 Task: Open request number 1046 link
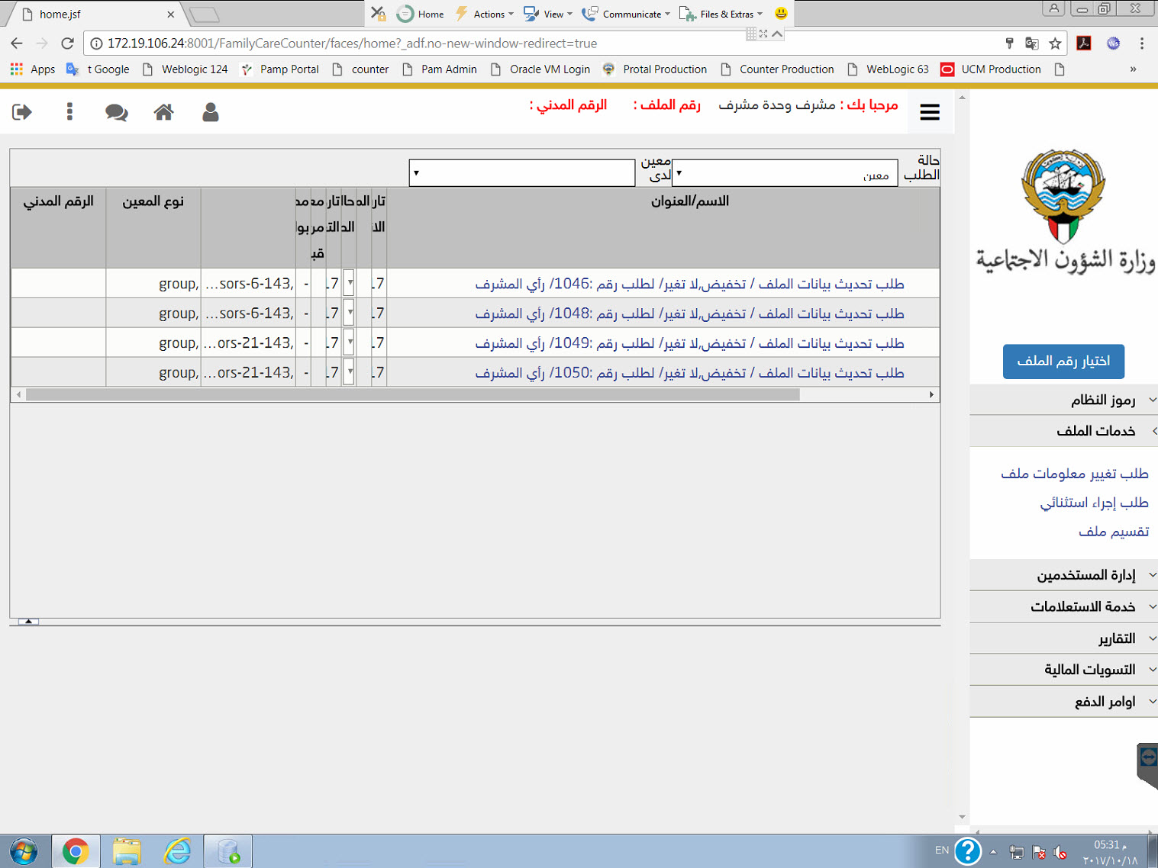pos(689,284)
